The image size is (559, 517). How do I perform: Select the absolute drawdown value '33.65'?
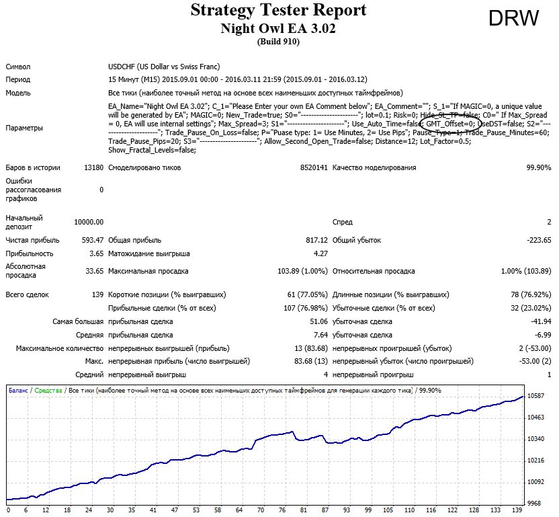tap(95, 271)
